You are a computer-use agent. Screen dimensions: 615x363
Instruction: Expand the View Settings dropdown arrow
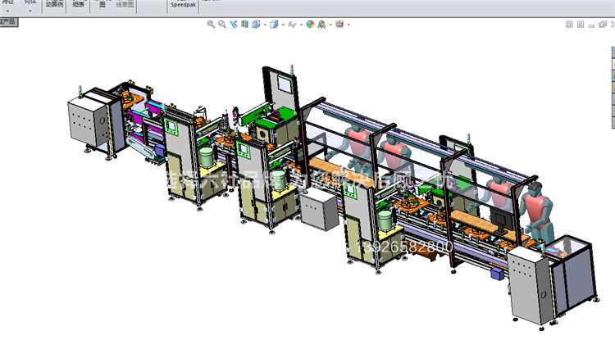coord(348,25)
